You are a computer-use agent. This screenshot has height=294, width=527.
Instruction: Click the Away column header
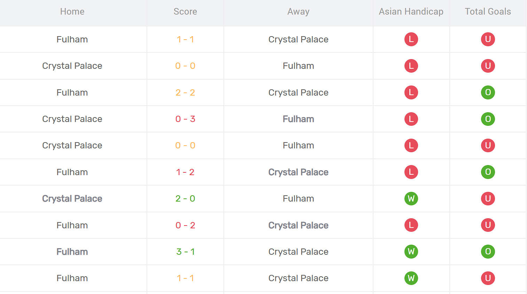(298, 11)
